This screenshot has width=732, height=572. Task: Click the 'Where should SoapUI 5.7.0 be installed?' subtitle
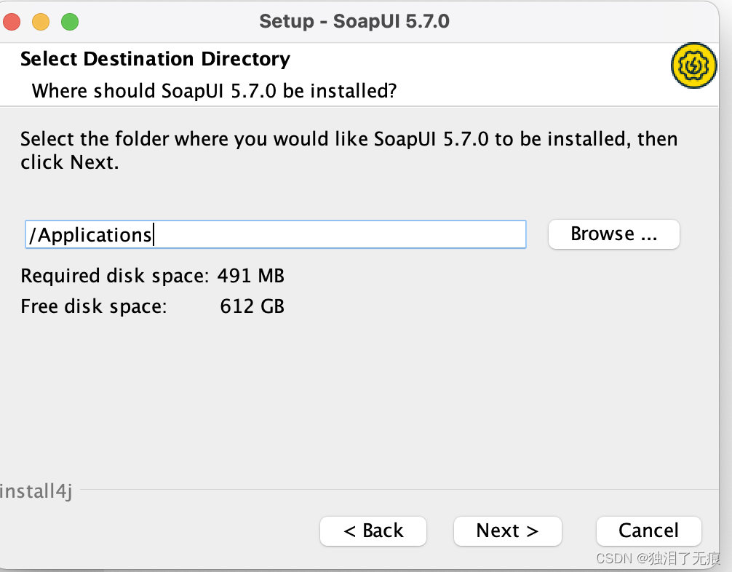[215, 91]
